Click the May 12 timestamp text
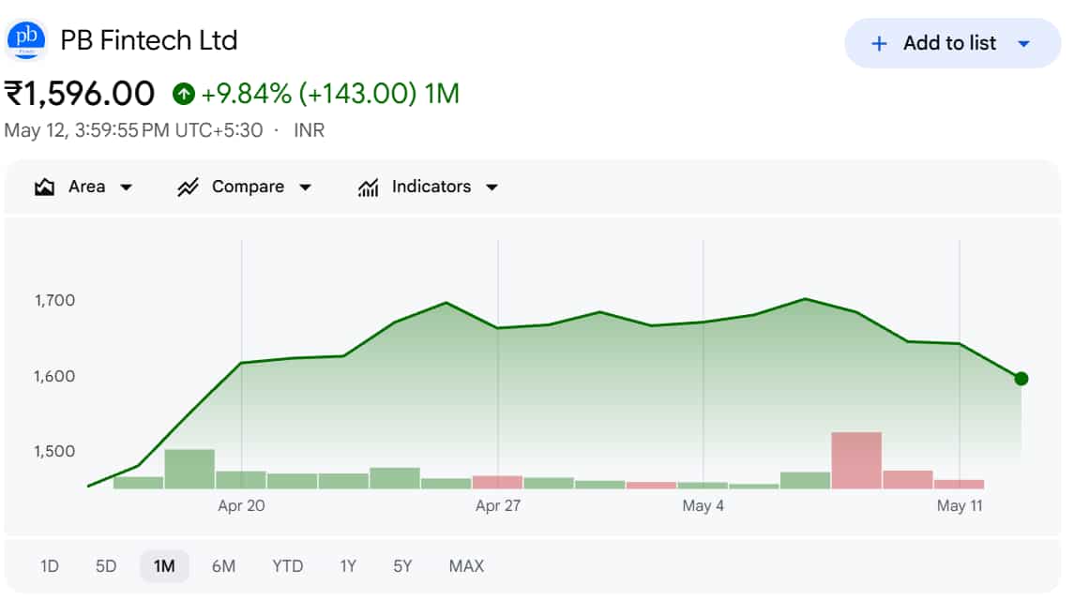Screen dimensions: 1089x600 click(133, 130)
